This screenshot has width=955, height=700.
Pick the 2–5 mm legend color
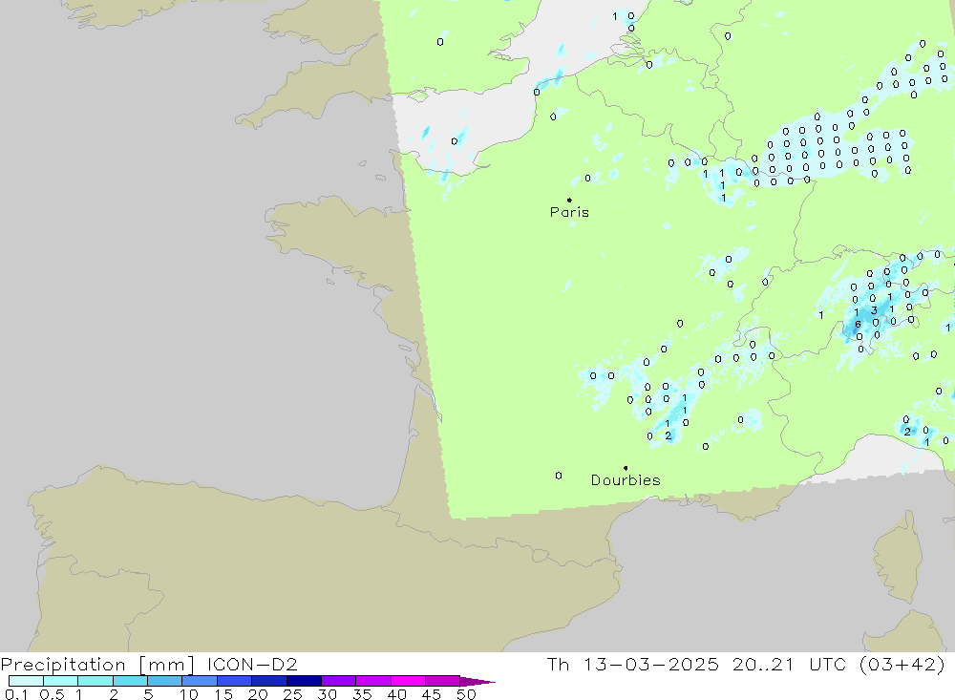(130, 681)
